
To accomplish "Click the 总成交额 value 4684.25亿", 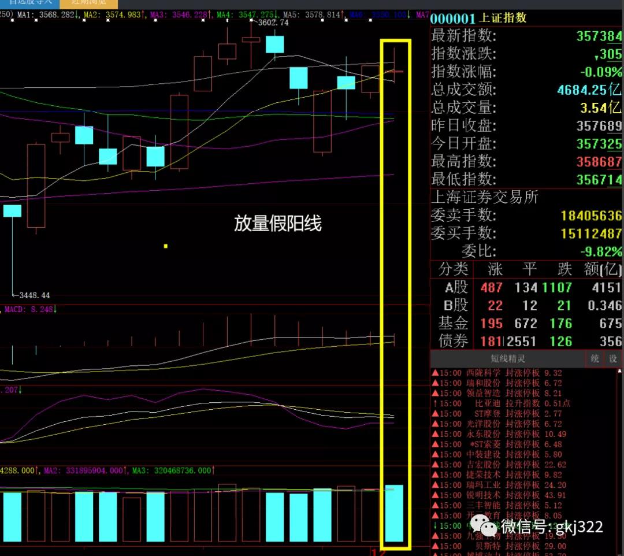I will tap(589, 90).
